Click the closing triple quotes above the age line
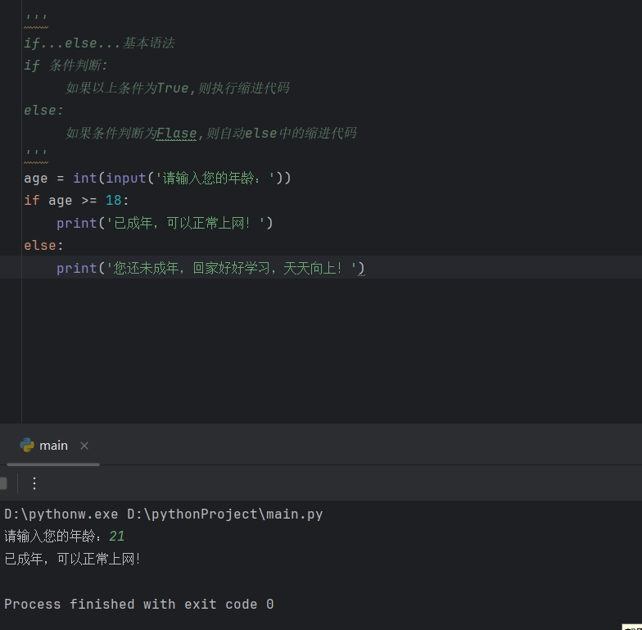The height and width of the screenshot is (630, 642). [36, 154]
